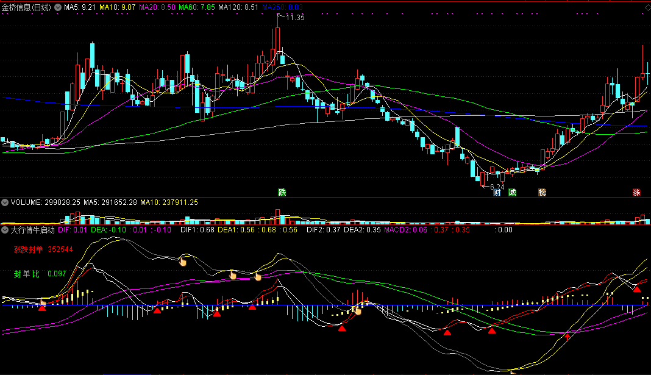The image size is (651, 375).
Task: Open the dropdown beside 金桥信息(日线) title
Action: [58, 7]
